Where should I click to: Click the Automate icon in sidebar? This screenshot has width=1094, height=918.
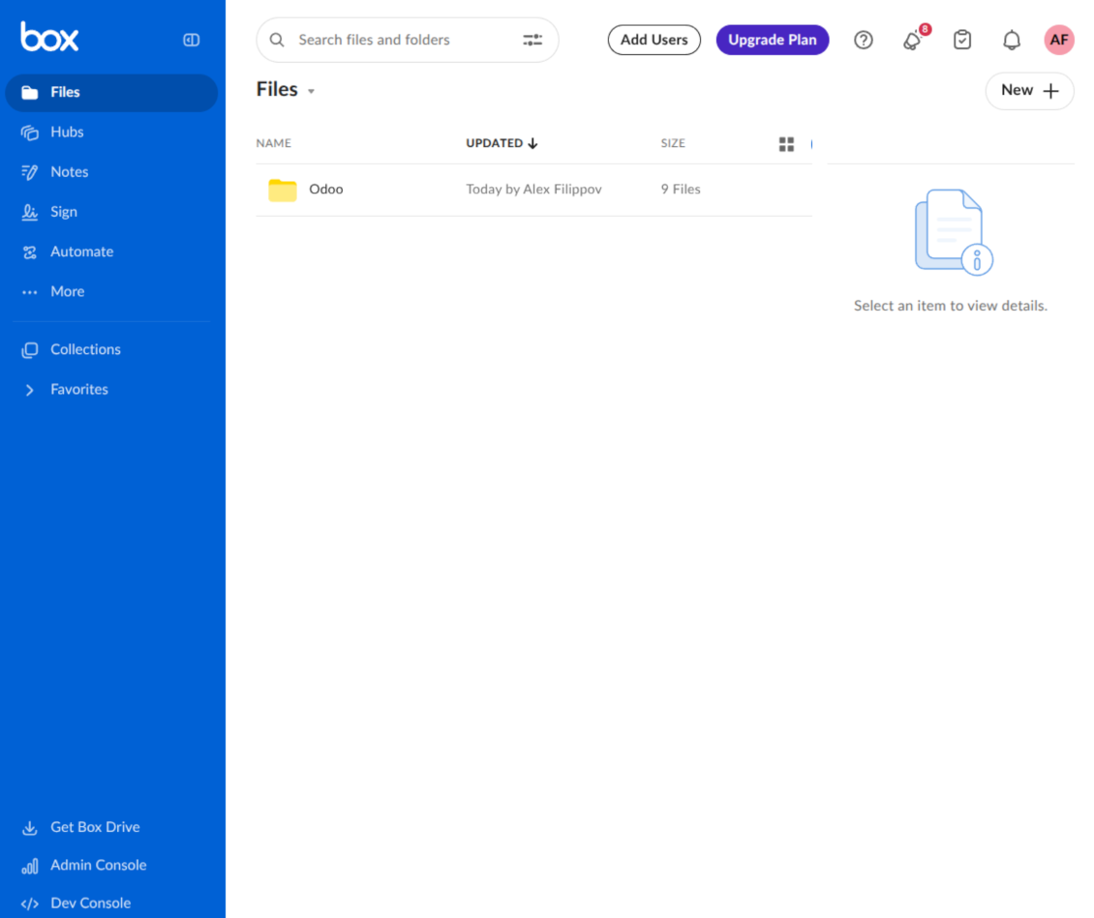29,252
